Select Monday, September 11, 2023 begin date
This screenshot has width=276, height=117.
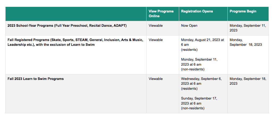[248, 28]
